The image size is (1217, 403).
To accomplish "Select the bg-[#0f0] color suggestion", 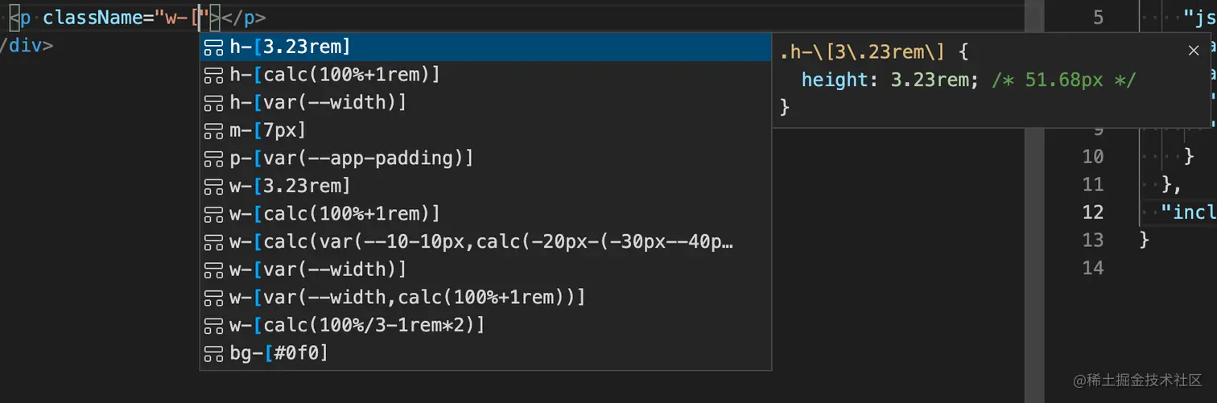I will [x=278, y=353].
